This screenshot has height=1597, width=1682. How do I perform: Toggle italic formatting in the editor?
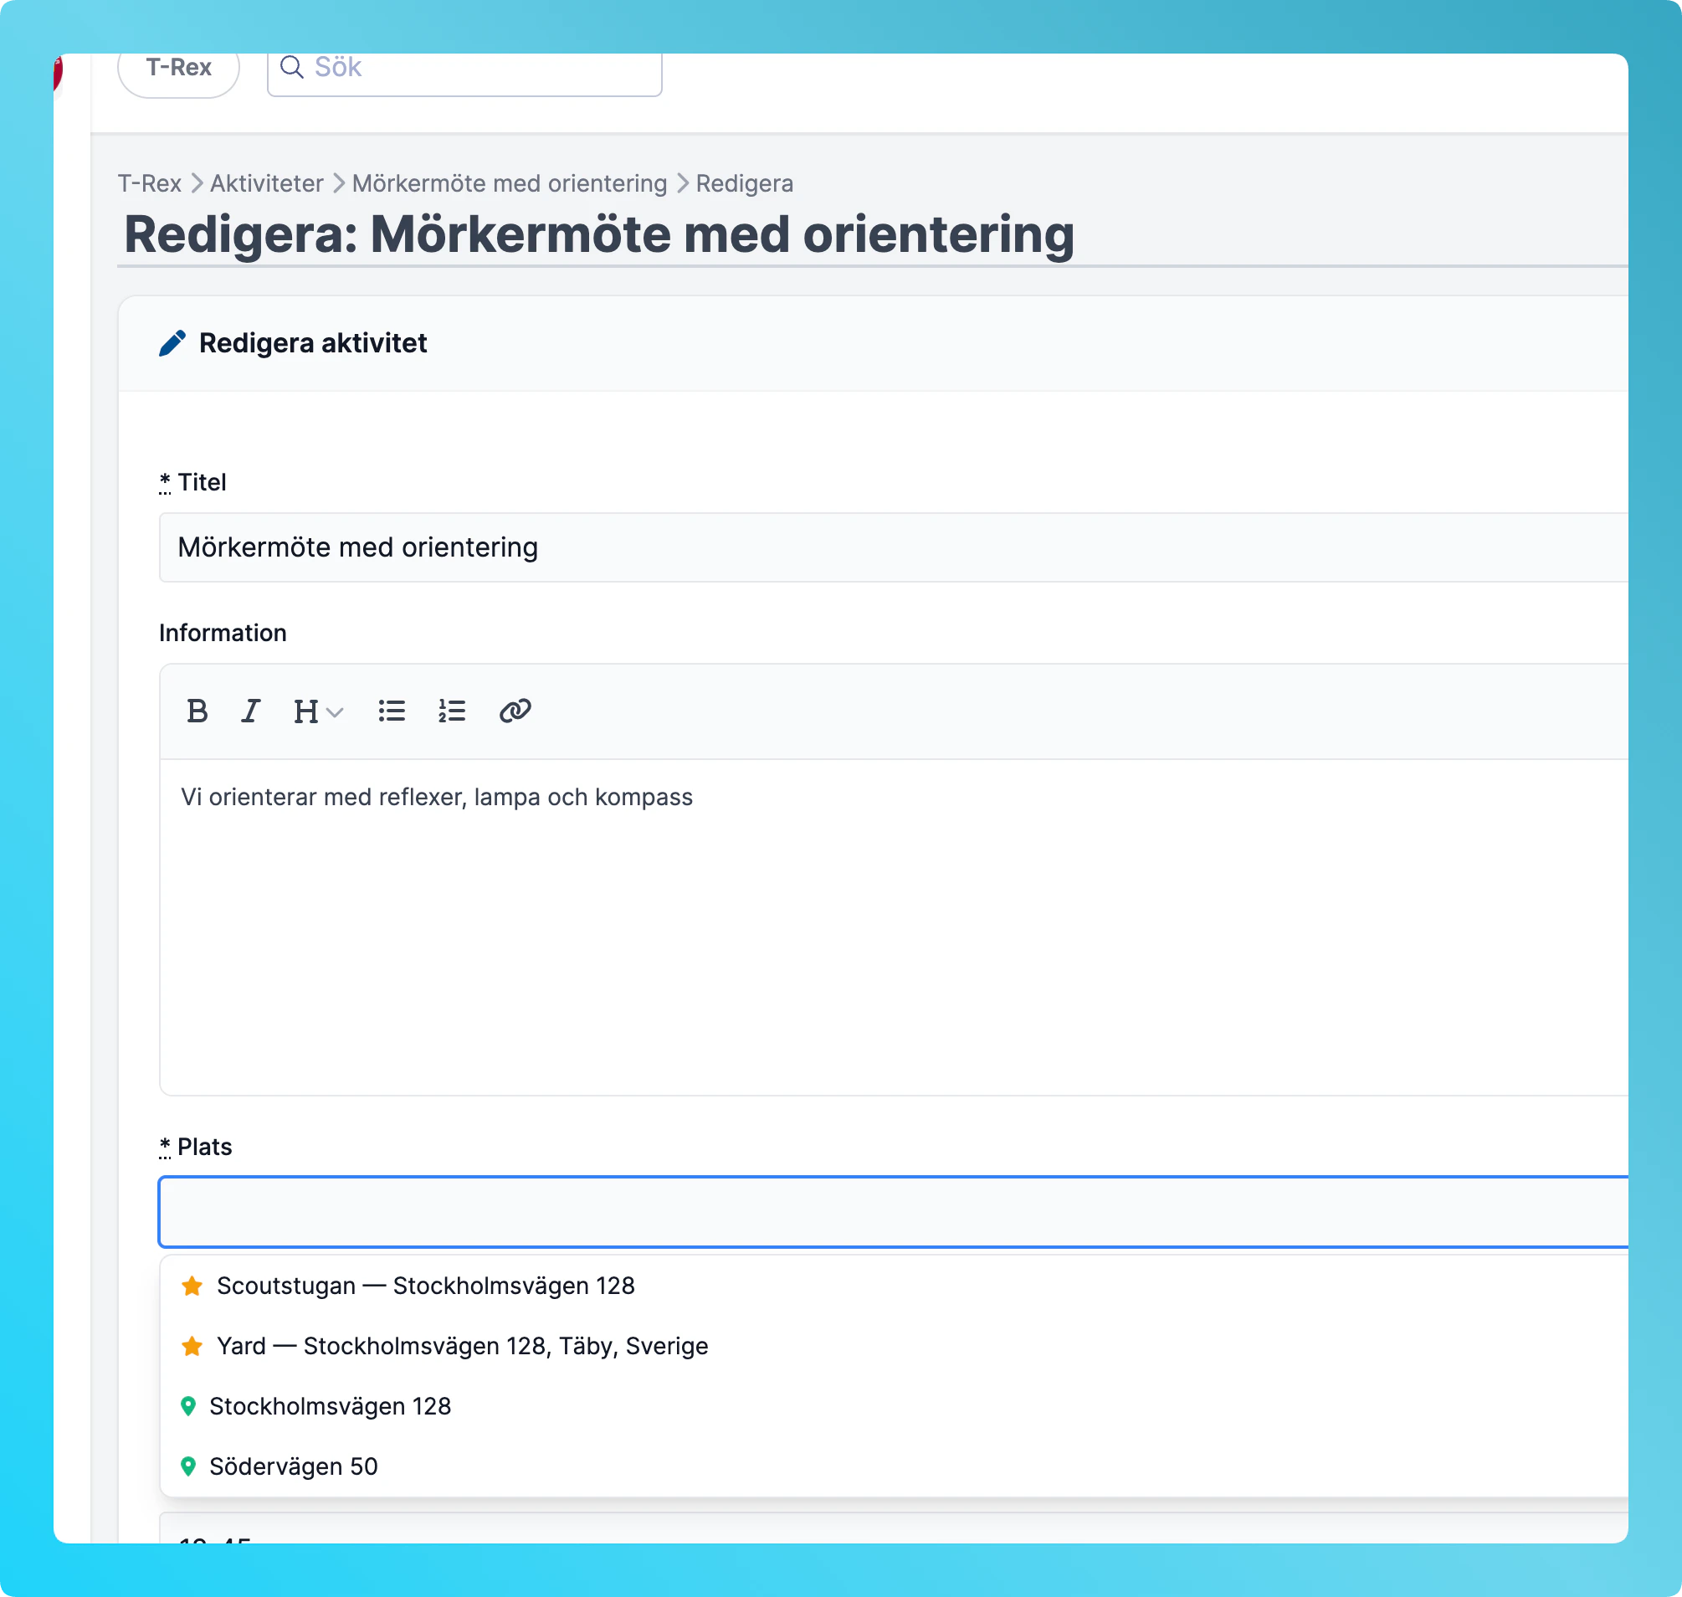tap(250, 711)
